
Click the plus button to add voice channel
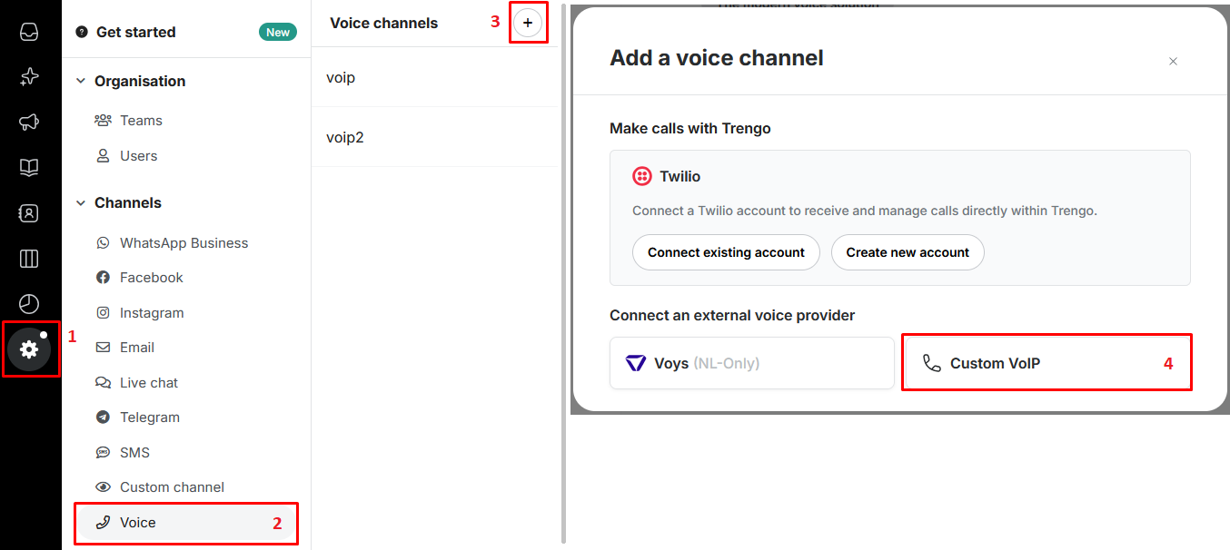(528, 23)
